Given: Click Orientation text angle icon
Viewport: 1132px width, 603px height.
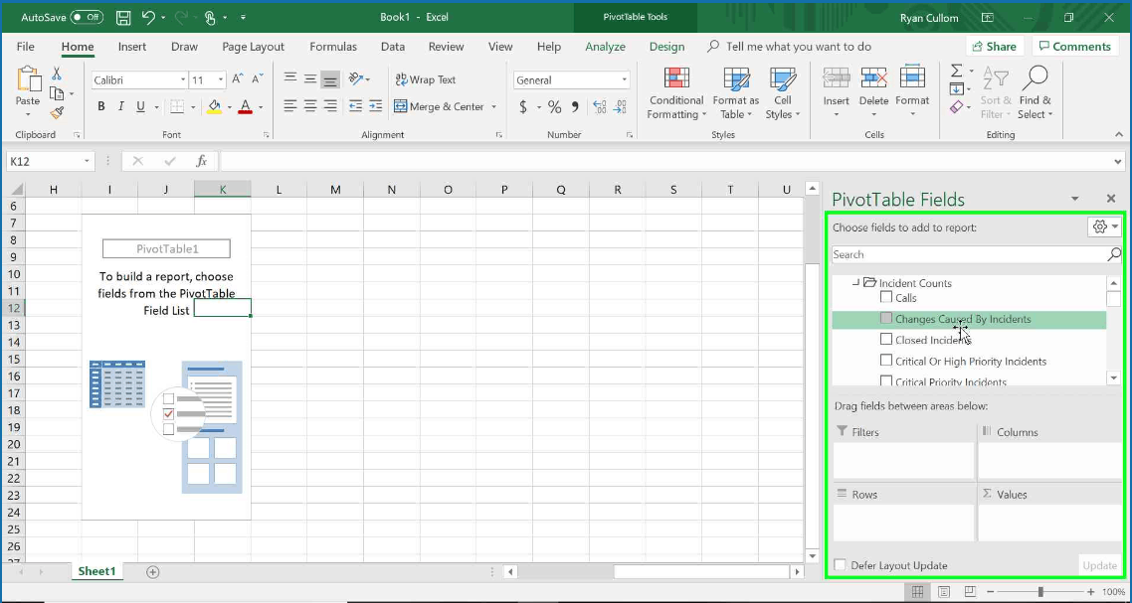Looking at the screenshot, I should 355,79.
